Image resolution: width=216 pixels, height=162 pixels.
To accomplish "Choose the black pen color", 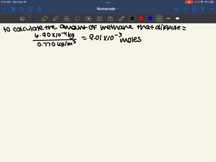I will pos(132,18).
